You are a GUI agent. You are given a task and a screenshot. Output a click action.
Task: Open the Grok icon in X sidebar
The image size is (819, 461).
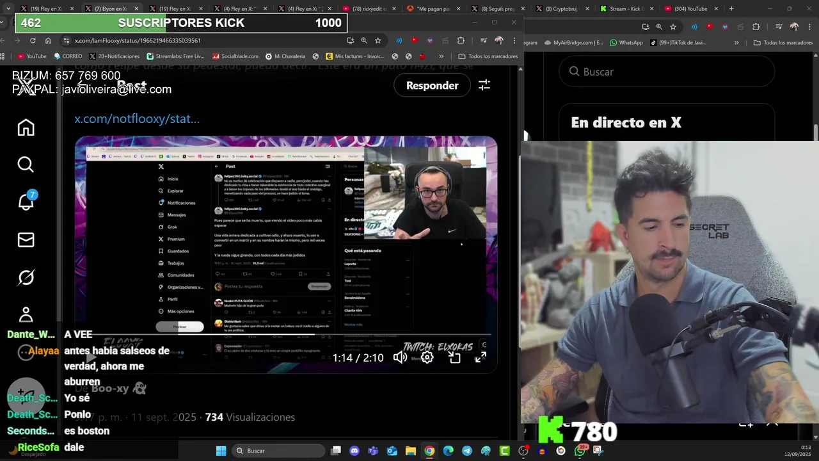pyautogui.click(x=26, y=277)
